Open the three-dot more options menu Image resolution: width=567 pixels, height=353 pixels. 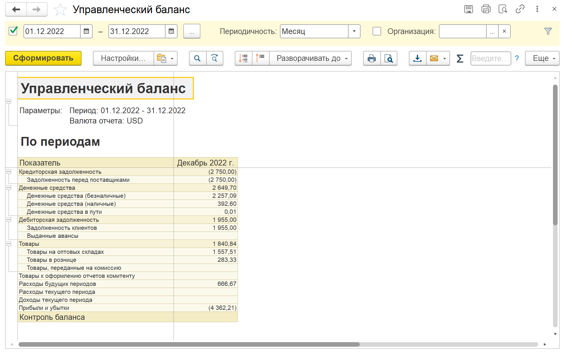click(537, 9)
